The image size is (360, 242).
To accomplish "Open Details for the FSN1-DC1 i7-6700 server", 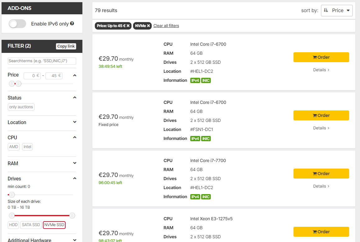I will click(x=321, y=128).
